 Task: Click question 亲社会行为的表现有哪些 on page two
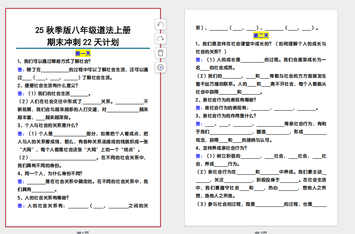(x=226, y=100)
